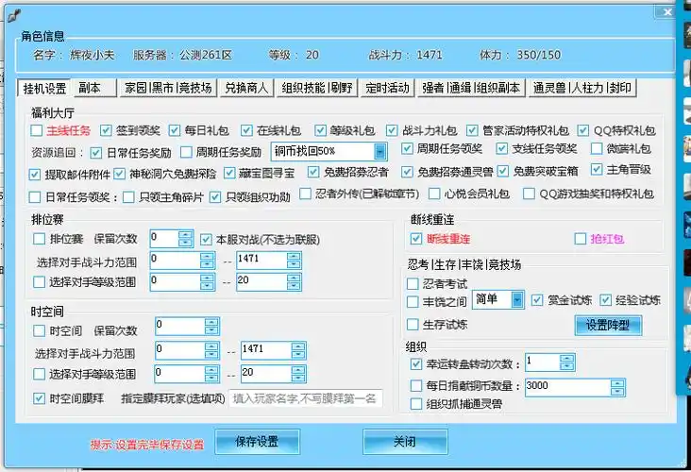The height and width of the screenshot is (472, 691).
Task: Click the 保存设置 button
Action: click(x=258, y=442)
